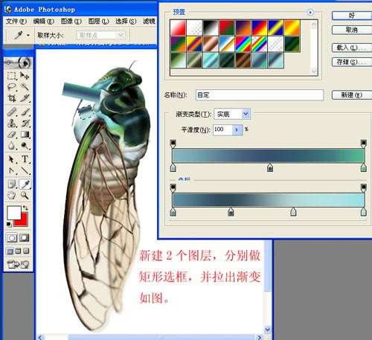Image resolution: width=372 pixels, height=340 pixels.
Task: Select the middle color stop on upper gradient
Action: [x=270, y=168]
